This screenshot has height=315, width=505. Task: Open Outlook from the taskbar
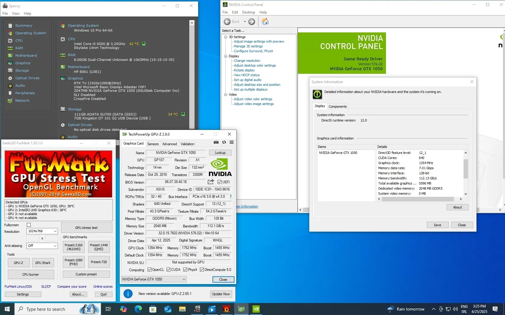(168, 309)
